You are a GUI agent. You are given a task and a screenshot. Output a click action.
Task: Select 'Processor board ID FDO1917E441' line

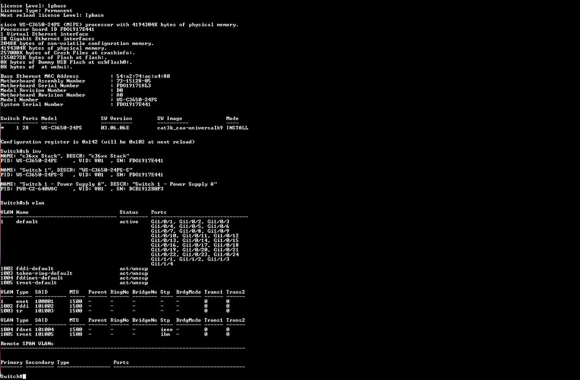coord(47,29)
